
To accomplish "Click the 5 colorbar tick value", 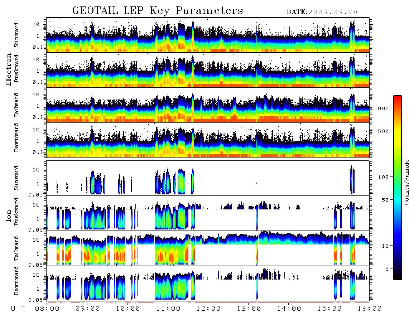I will [387, 268].
